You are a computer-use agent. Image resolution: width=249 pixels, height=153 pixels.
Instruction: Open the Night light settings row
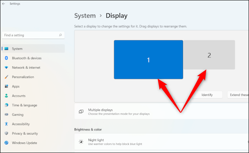161,142
